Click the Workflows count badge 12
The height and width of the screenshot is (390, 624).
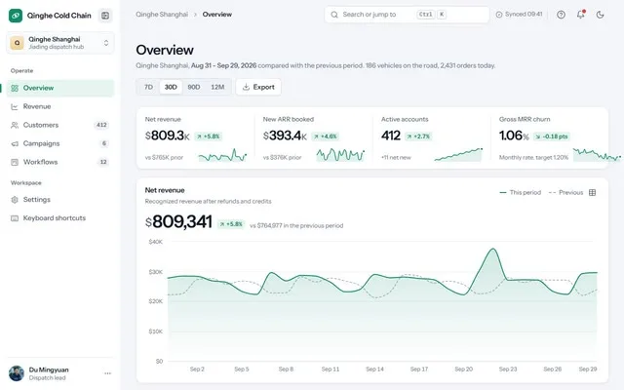pos(103,162)
